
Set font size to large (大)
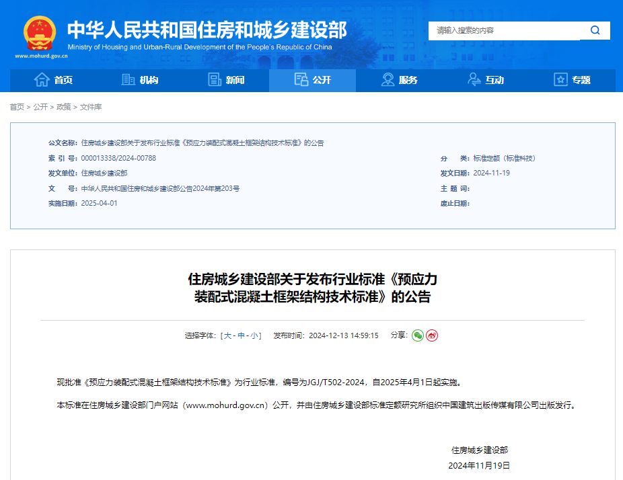(227, 335)
